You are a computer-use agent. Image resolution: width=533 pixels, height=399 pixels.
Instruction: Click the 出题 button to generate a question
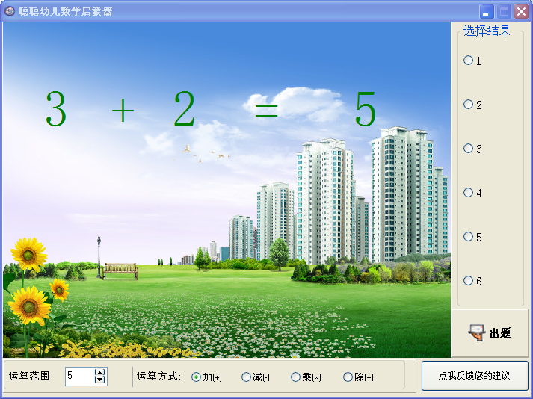pyautogui.click(x=490, y=332)
